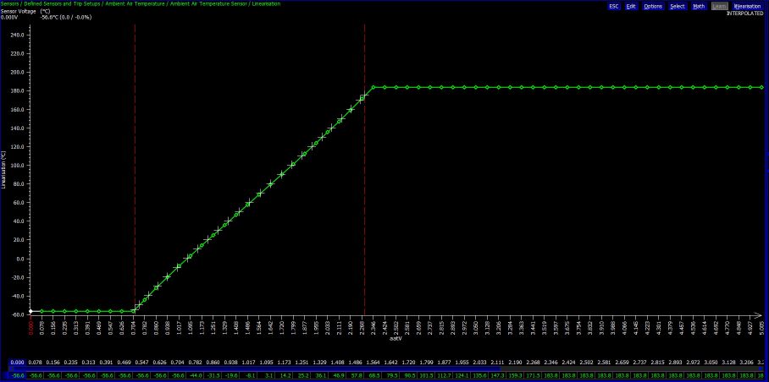Select the highlighted 0.000 voltage header cell
The image size is (769, 382).
click(17, 363)
